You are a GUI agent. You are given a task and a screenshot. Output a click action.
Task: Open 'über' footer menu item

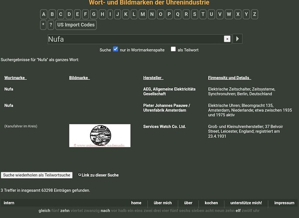tap(188, 203)
